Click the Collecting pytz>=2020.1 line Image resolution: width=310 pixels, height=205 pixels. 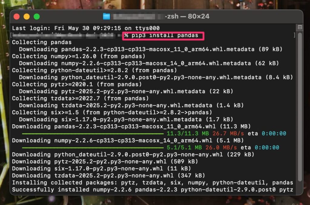click(x=77, y=84)
